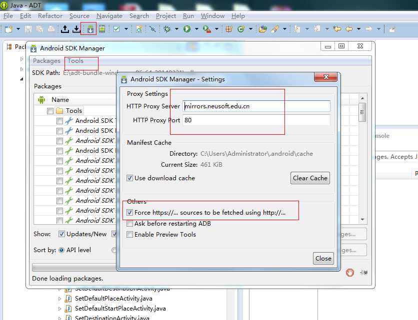
Task: Select the API level sort radio button
Action: 61,250
